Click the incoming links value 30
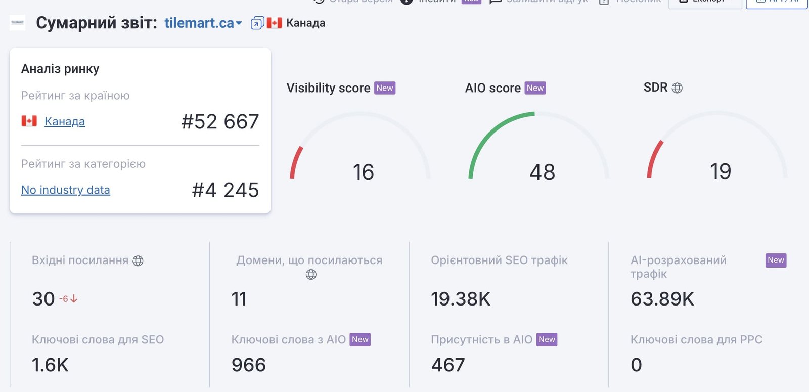809x392 pixels. click(x=43, y=299)
